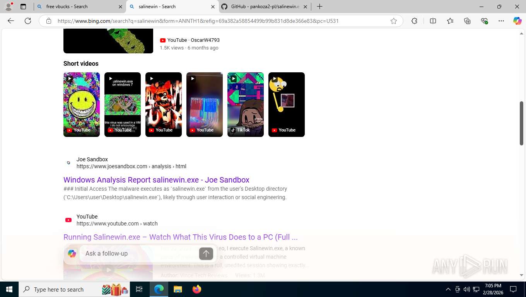Open the notification center icon
The width and height of the screenshot is (526, 297).
pos(513,289)
